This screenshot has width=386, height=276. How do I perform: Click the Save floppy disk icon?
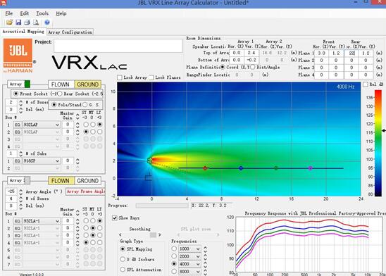(18, 23)
